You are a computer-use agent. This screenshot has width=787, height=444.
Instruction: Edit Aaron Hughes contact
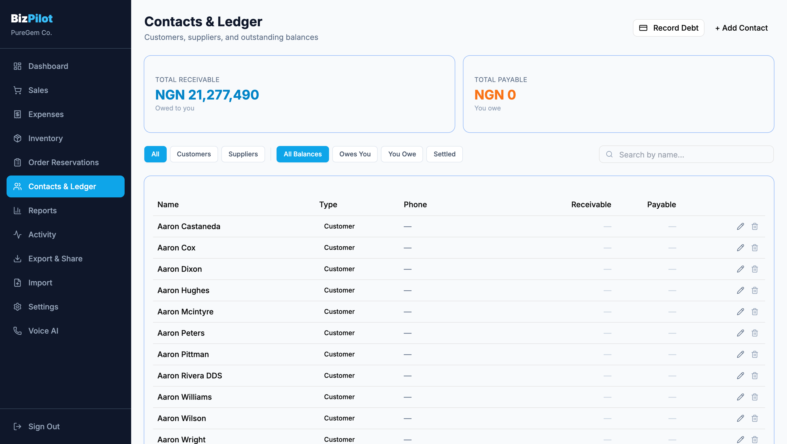click(x=740, y=290)
